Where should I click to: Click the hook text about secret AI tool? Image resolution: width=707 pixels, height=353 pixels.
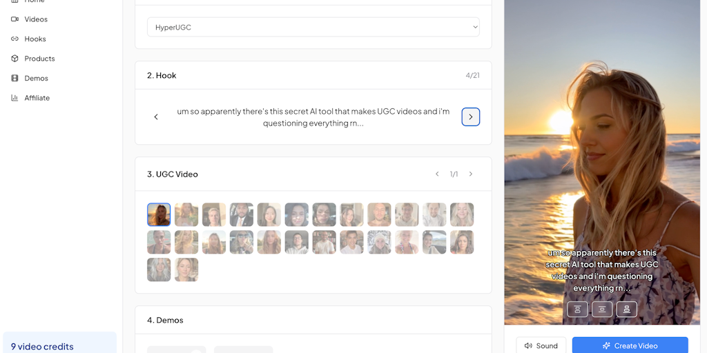point(313,117)
